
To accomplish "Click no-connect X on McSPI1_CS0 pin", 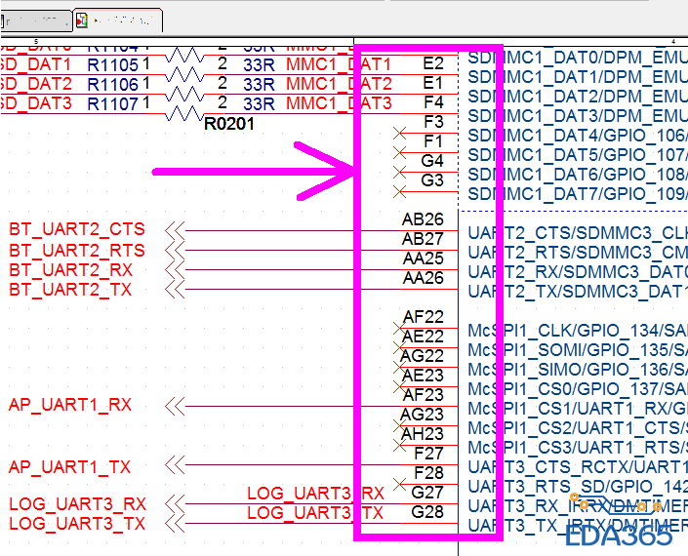I will tap(399, 386).
